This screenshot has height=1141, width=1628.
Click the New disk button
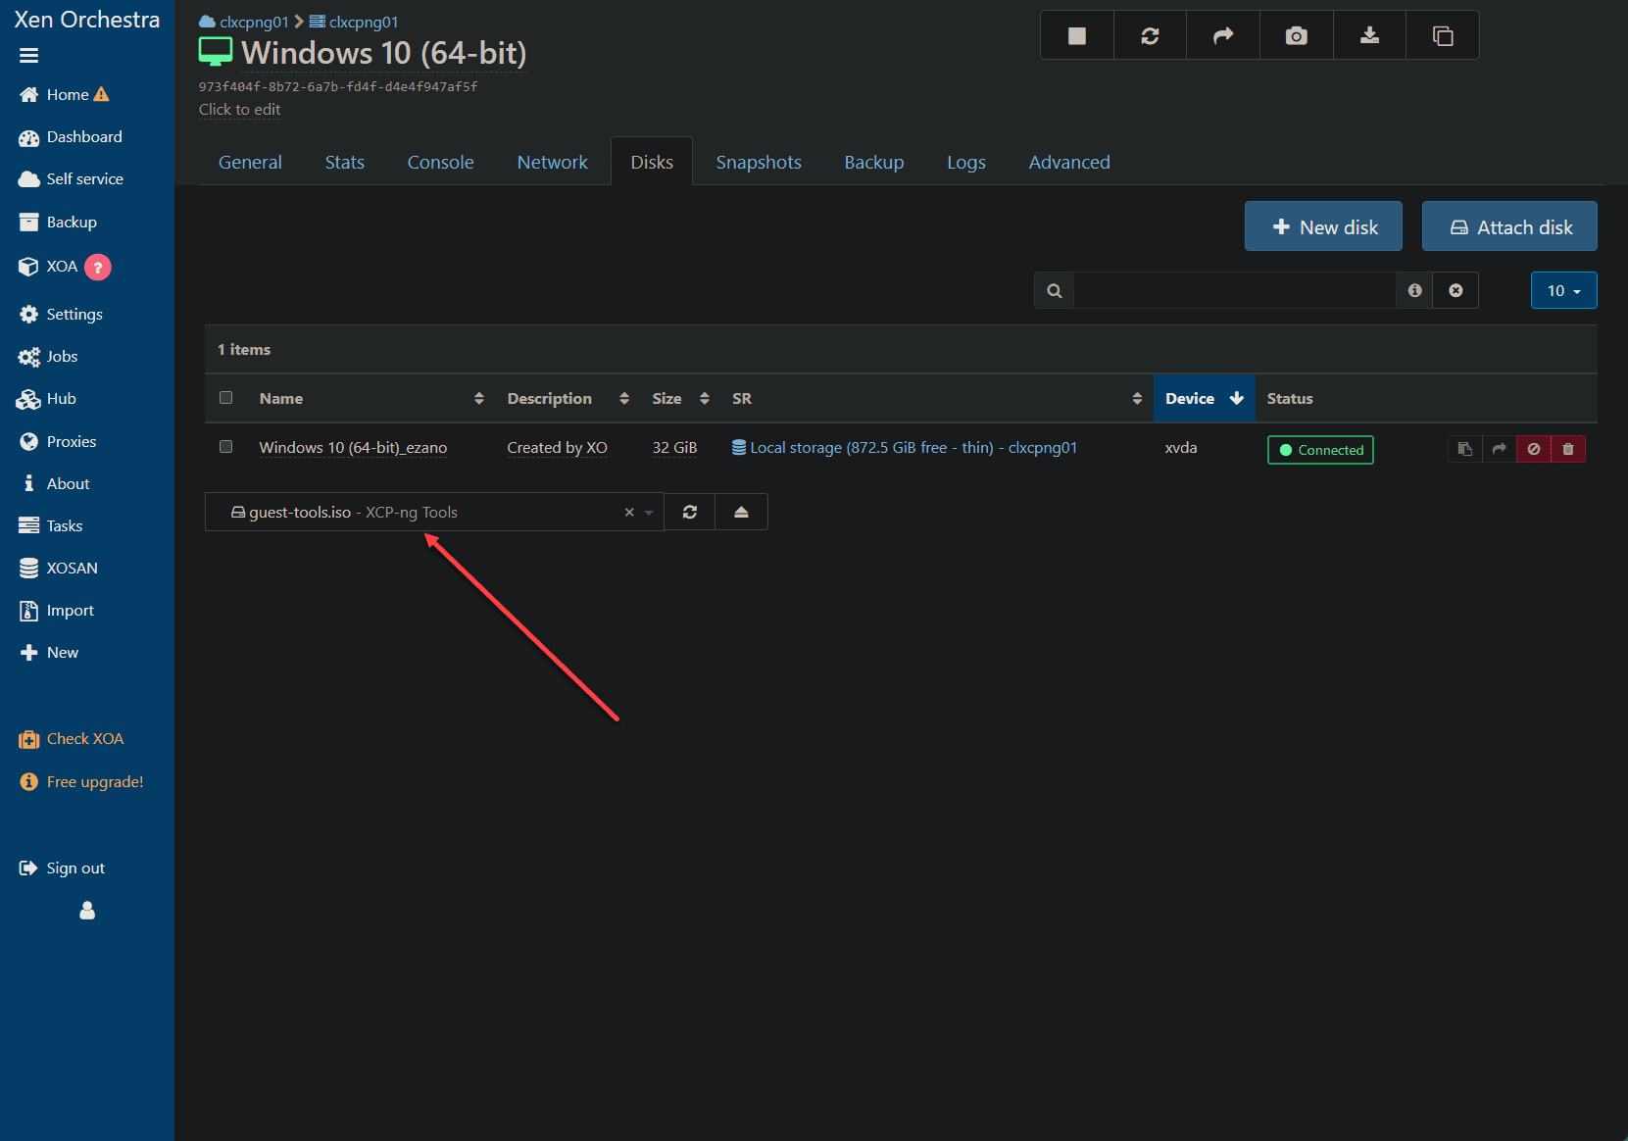(1323, 226)
